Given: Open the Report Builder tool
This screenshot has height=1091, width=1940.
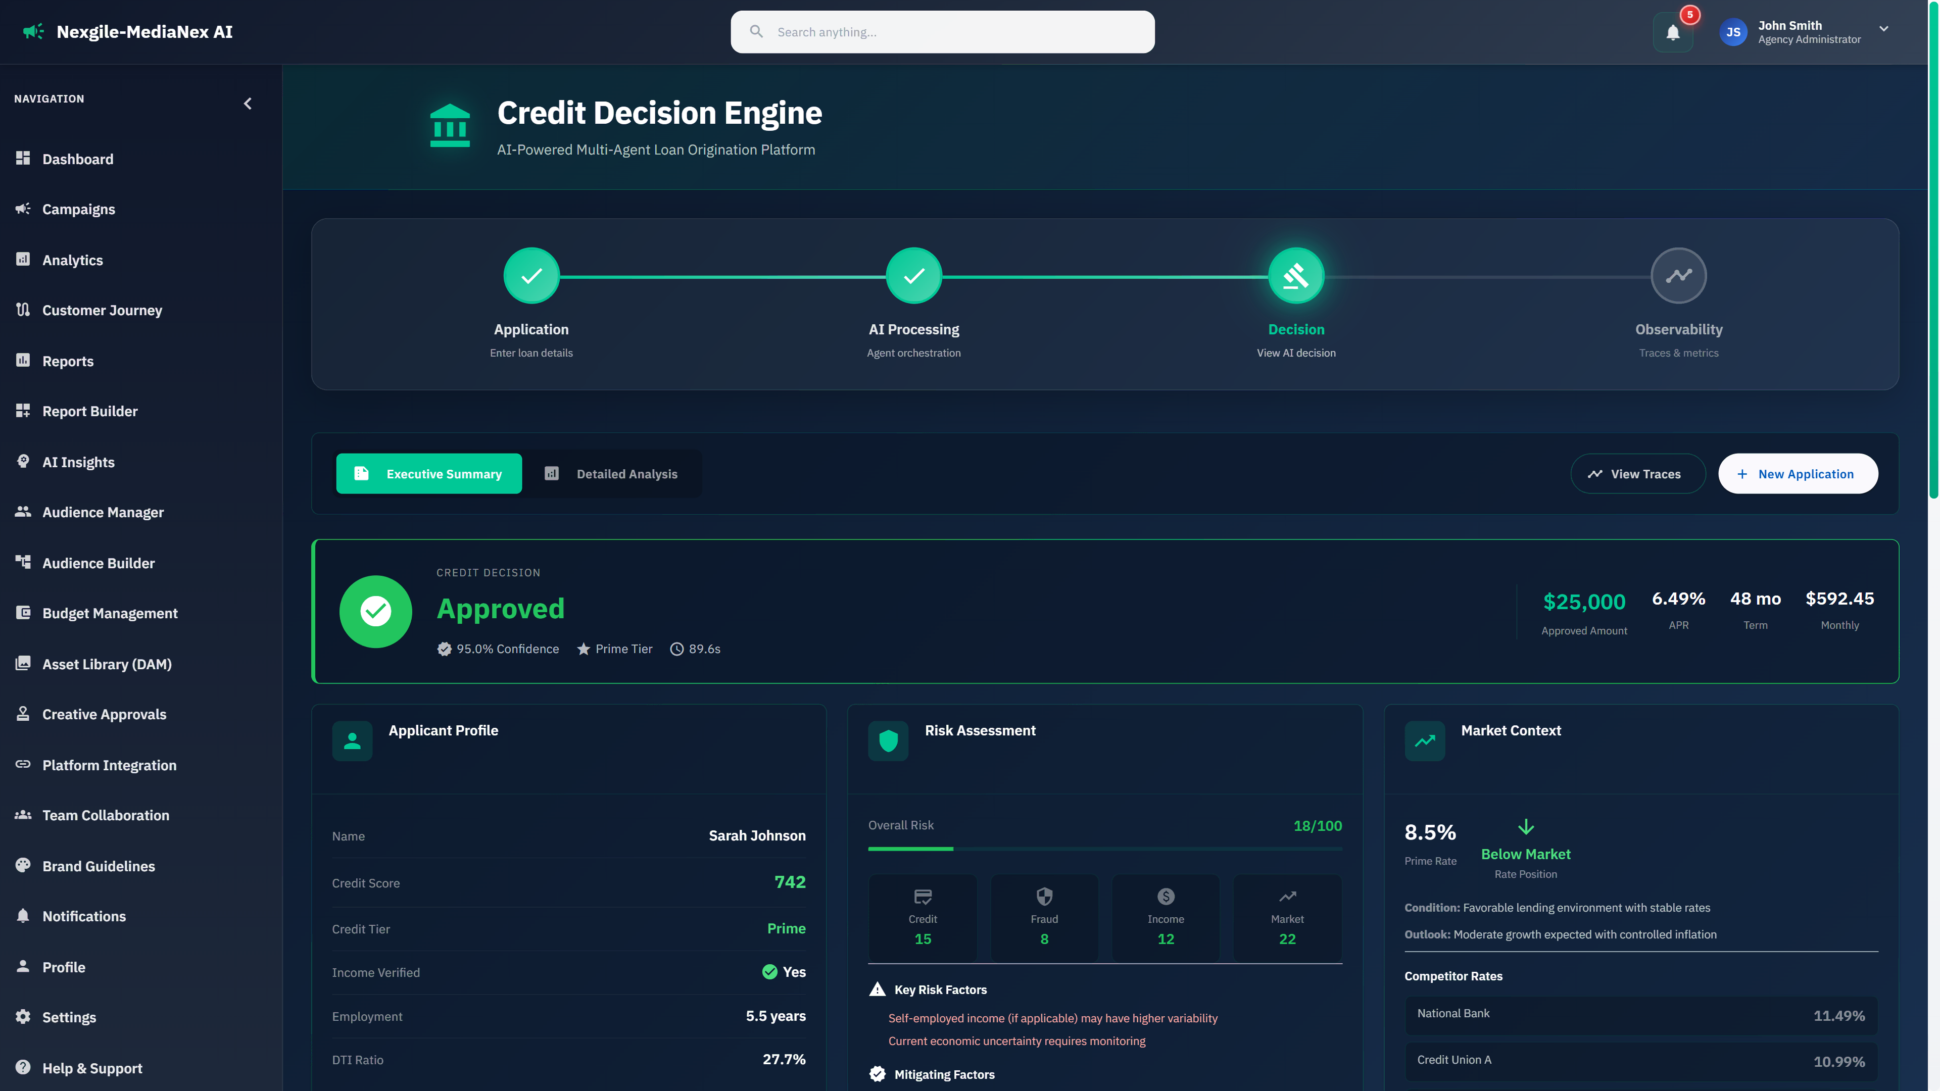Looking at the screenshot, I should tap(89, 411).
